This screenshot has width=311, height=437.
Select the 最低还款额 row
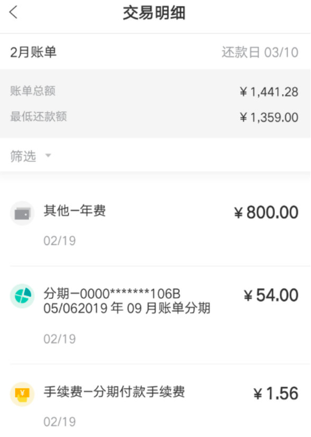tap(155, 117)
